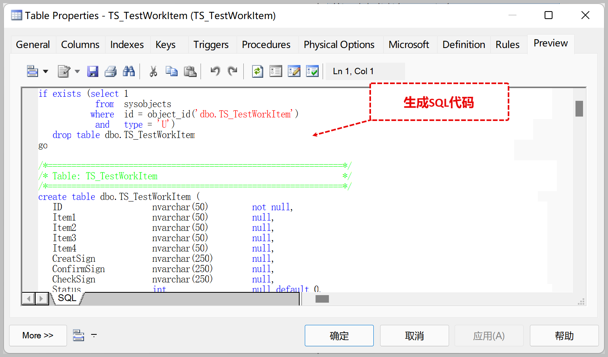608x357 pixels.
Task: Cut selection with the scissors icon
Action: (153, 71)
